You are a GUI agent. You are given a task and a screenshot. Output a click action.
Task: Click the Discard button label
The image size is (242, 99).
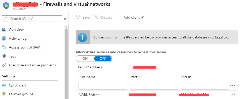[107, 17]
